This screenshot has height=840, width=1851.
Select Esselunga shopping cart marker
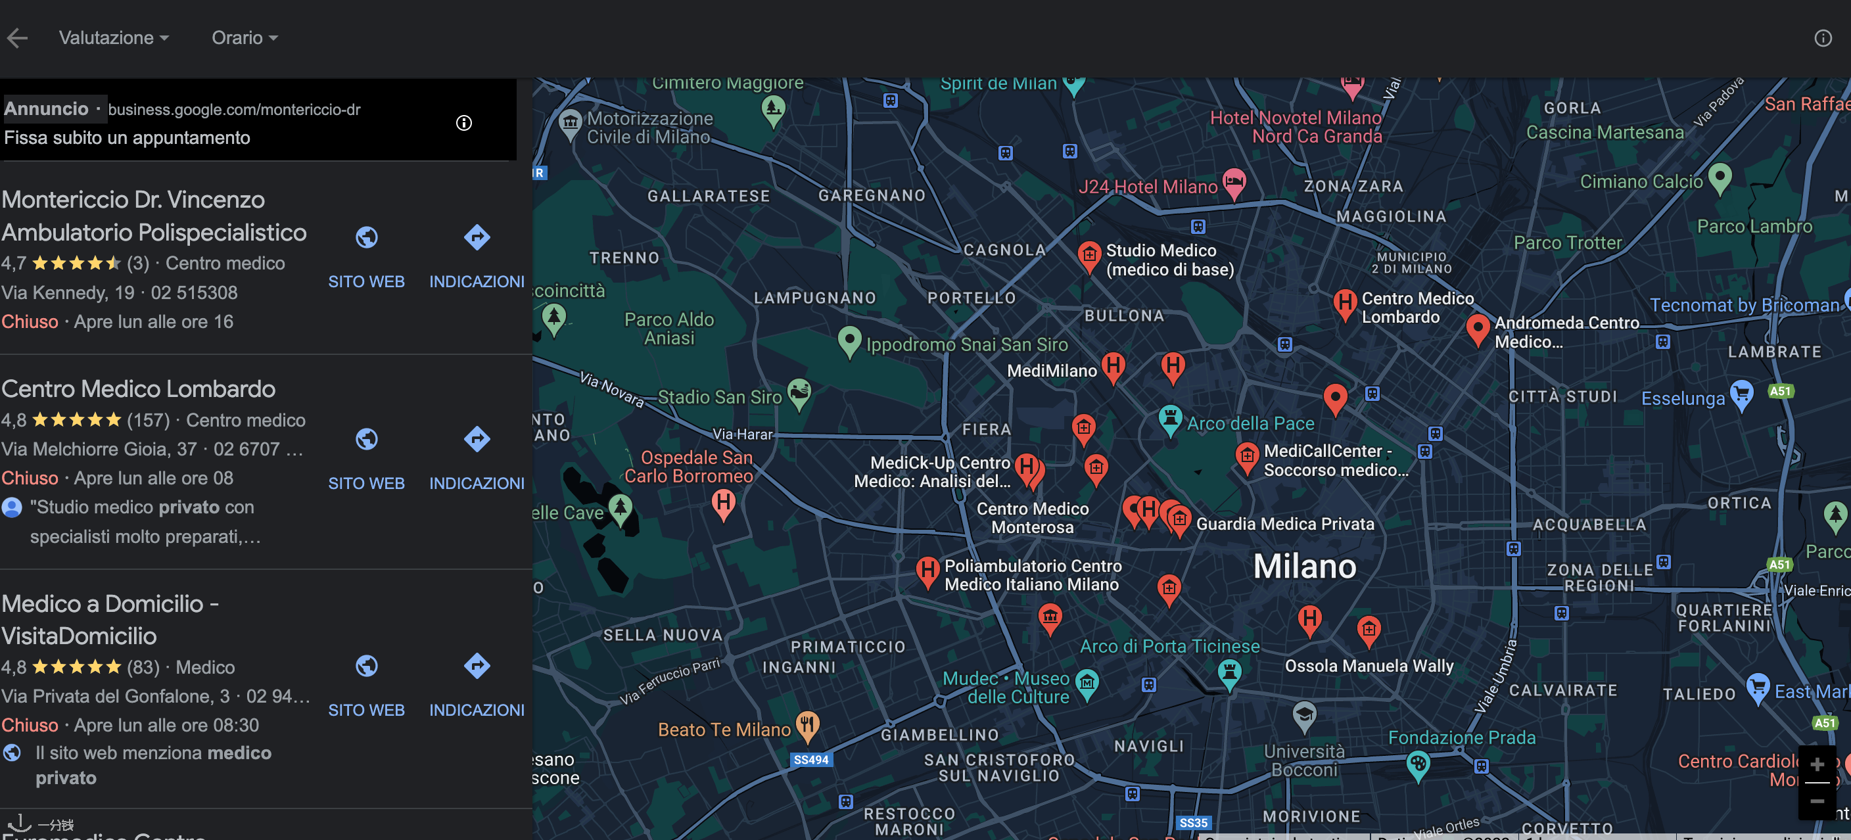click(x=1742, y=395)
